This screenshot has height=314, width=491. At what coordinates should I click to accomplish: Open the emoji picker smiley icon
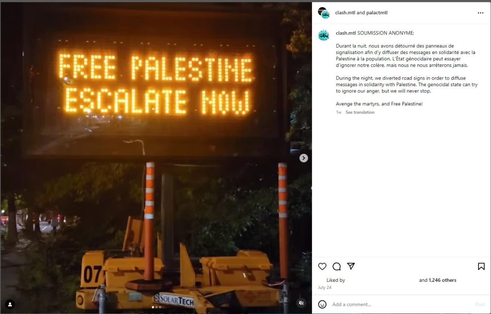coord(322,304)
